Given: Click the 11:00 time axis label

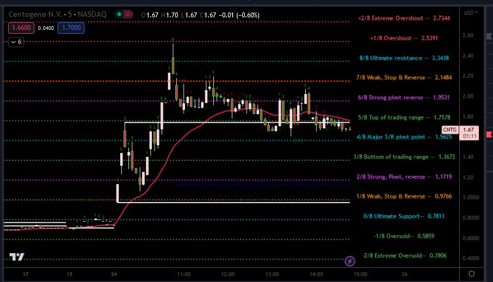Looking at the screenshot, I should pyautogui.click(x=183, y=274).
